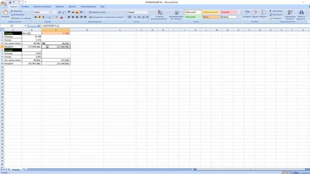310x174 pixels.
Task: Switch to the Главная ribbon tab
Action: (14, 6)
